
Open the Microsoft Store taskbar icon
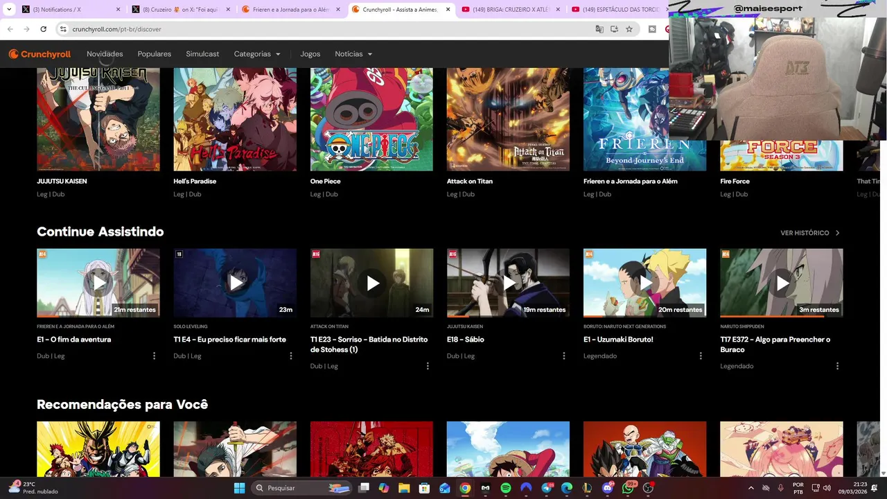pos(424,488)
